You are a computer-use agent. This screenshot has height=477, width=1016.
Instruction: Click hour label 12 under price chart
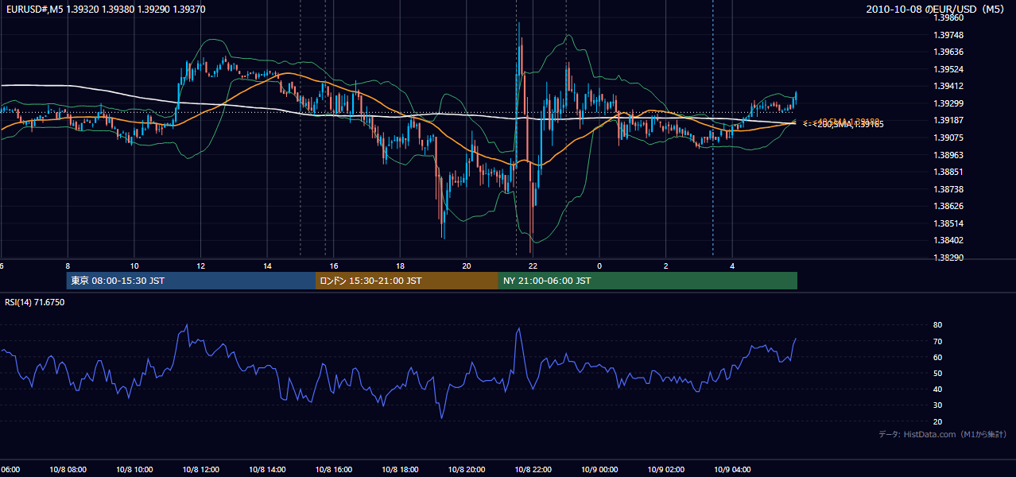click(201, 266)
